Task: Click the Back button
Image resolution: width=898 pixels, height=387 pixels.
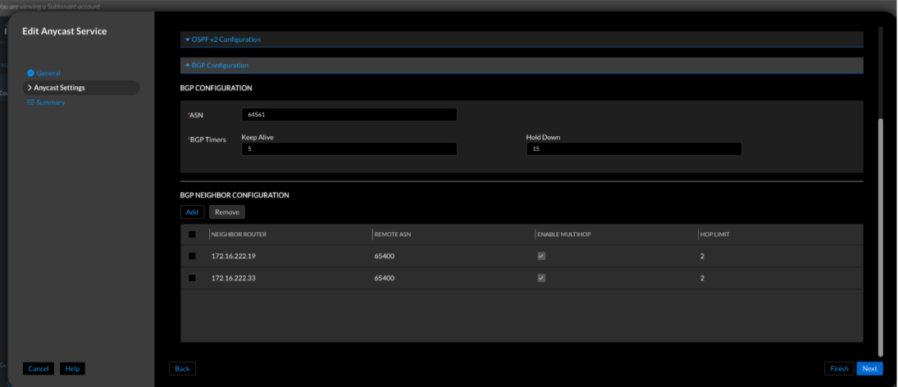Action: [182, 369]
